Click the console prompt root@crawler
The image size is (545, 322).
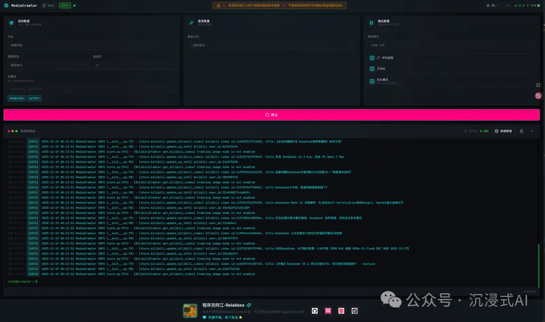(22, 281)
